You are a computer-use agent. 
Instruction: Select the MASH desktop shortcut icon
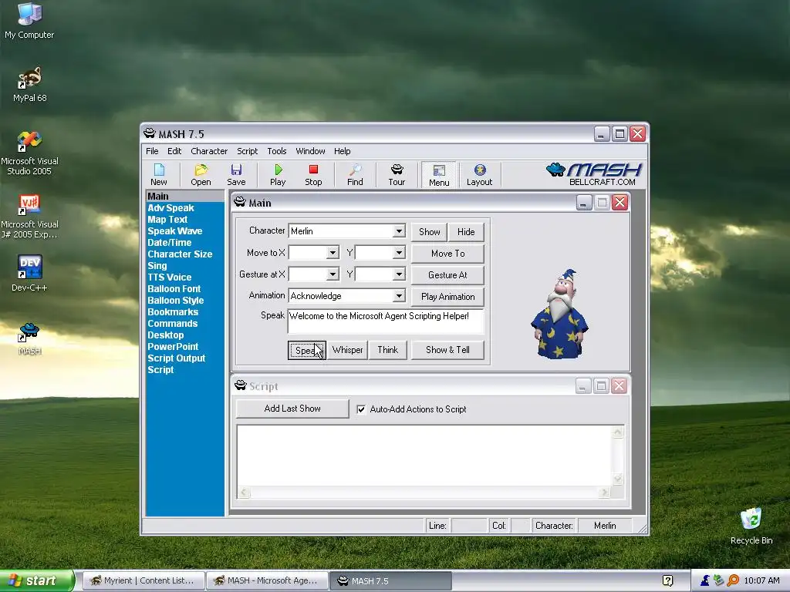coord(29,338)
